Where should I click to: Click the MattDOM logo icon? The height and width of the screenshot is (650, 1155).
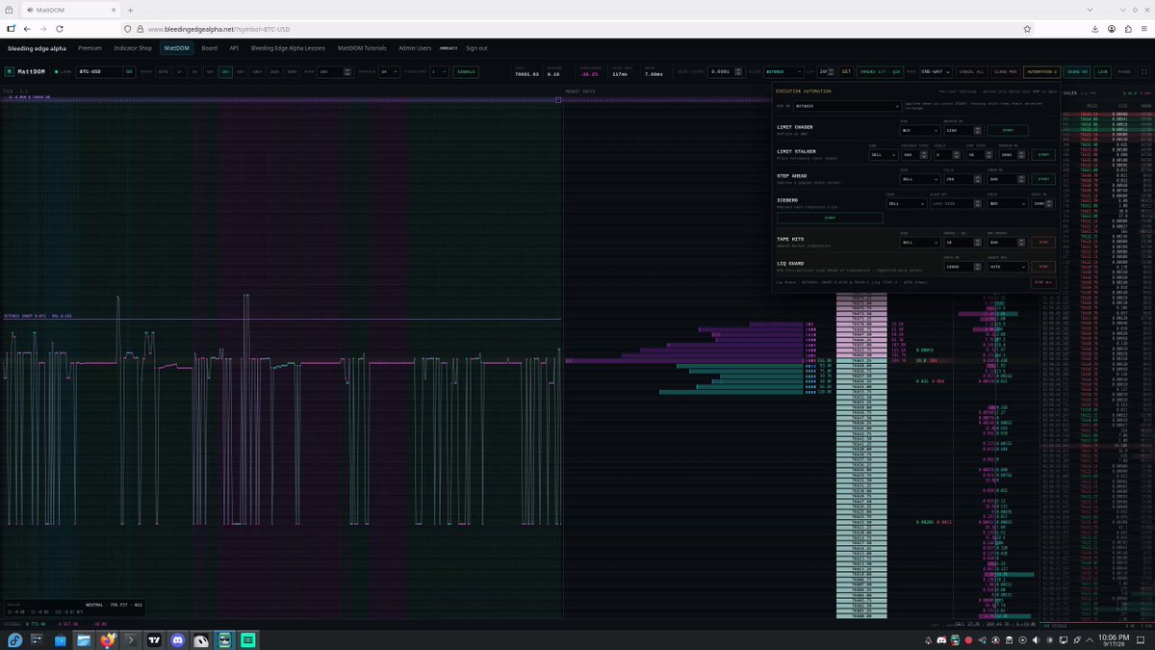pyautogui.click(x=9, y=71)
